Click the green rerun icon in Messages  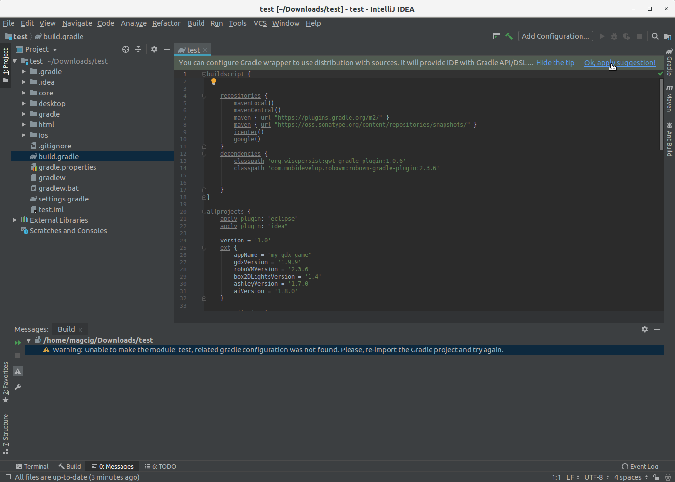tap(18, 343)
